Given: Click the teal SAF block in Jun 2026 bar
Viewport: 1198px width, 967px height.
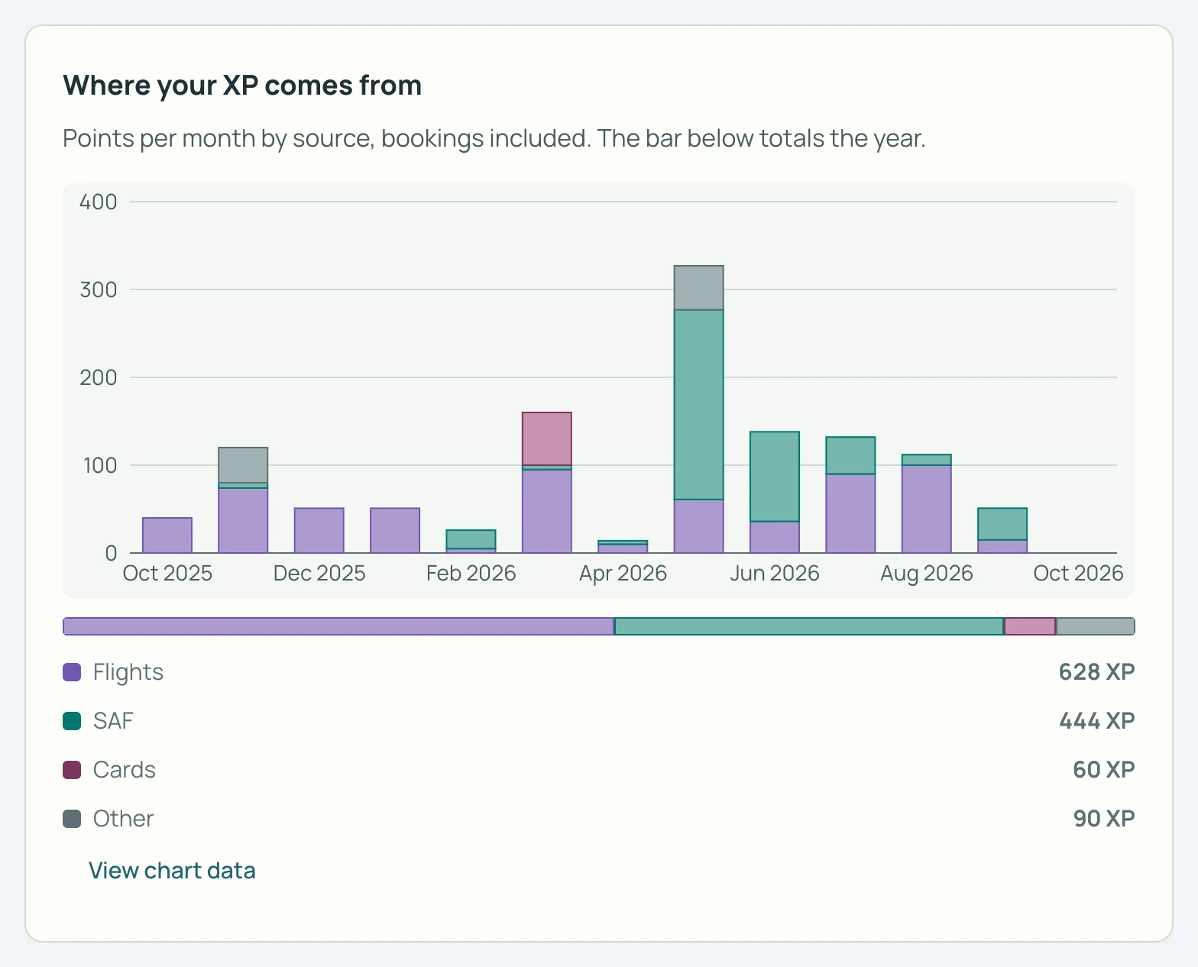Looking at the screenshot, I should tap(775, 477).
